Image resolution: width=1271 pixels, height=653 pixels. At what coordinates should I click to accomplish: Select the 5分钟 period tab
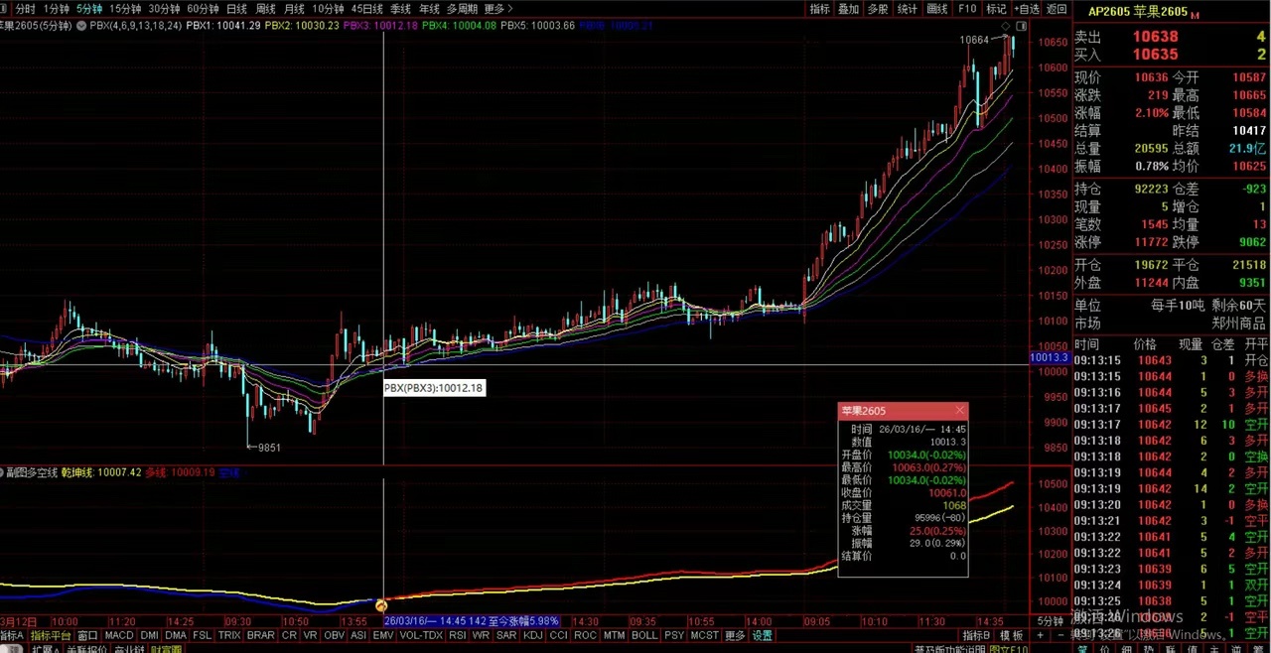pyautogui.click(x=89, y=9)
